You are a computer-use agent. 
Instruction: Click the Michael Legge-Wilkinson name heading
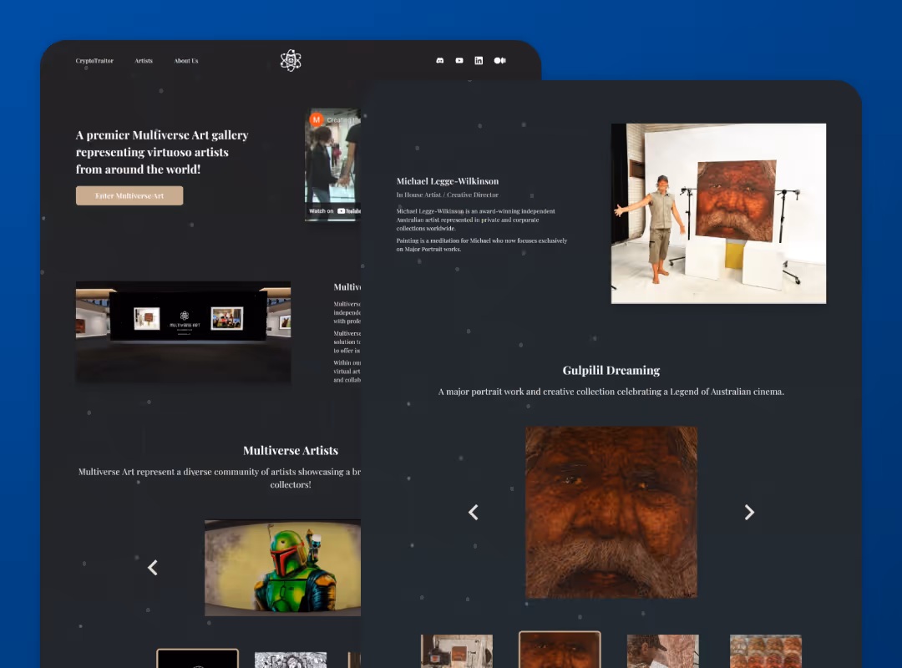[x=448, y=181]
